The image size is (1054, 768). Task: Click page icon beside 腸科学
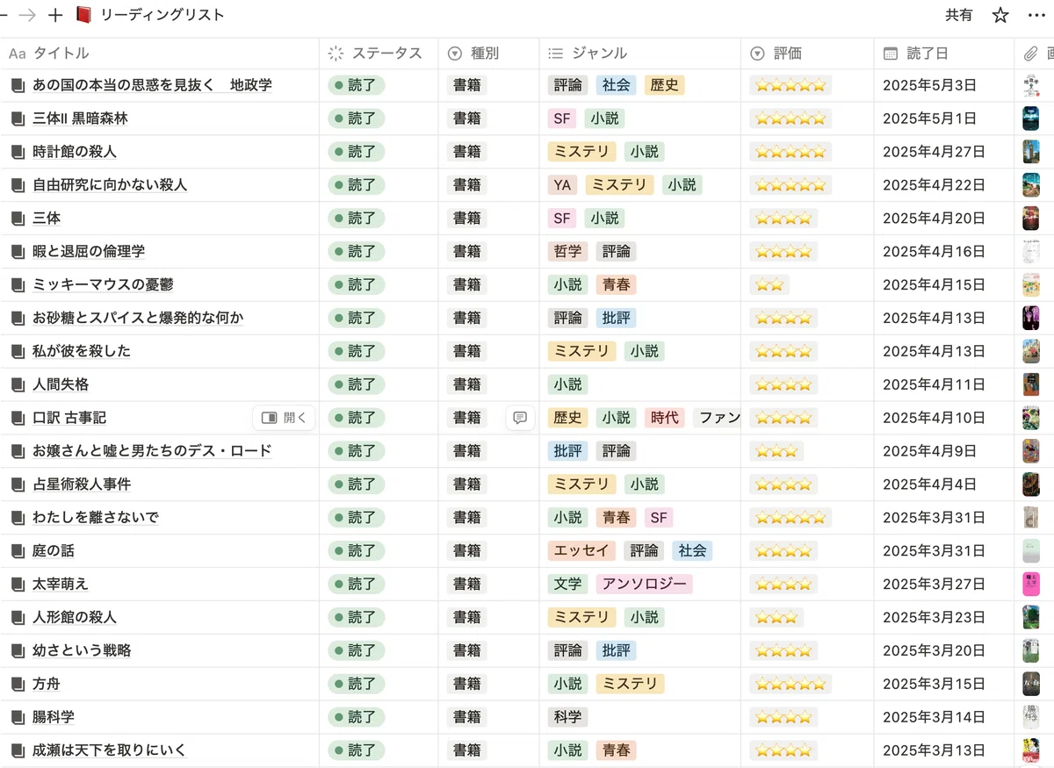click(18, 717)
